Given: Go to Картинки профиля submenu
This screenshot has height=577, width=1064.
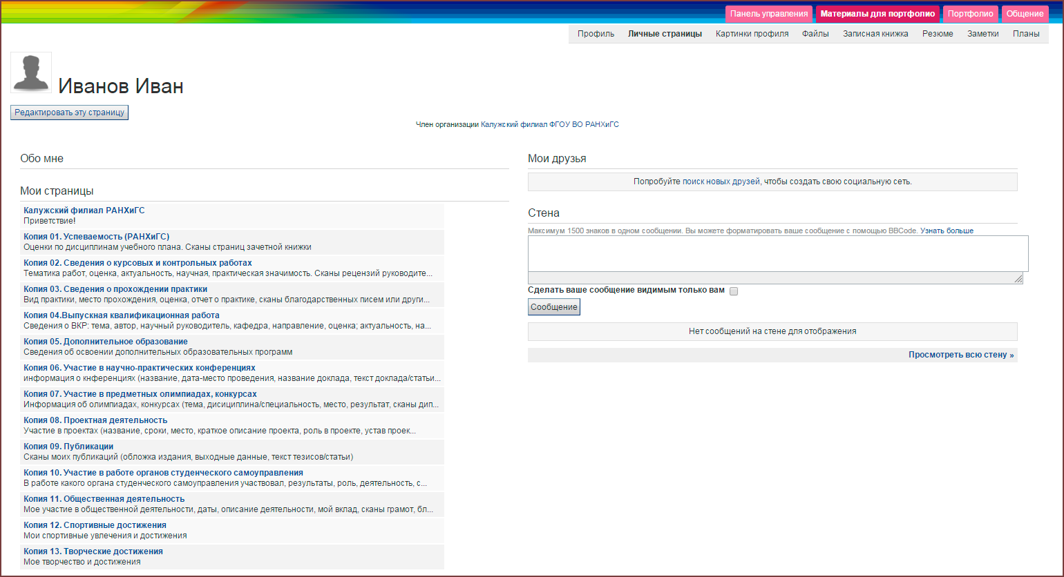Looking at the screenshot, I should tap(752, 34).
